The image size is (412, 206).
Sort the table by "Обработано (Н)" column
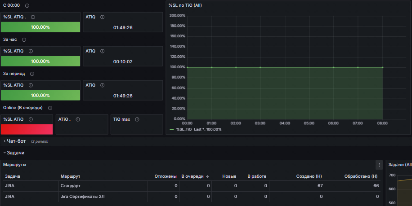tap(361, 176)
